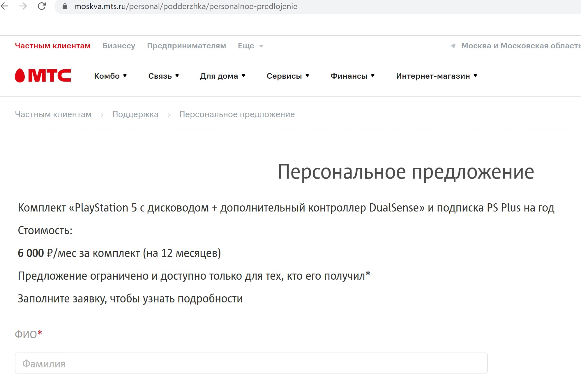Click the "Стоимость:" label
581x377 pixels.
pyautogui.click(x=45, y=230)
